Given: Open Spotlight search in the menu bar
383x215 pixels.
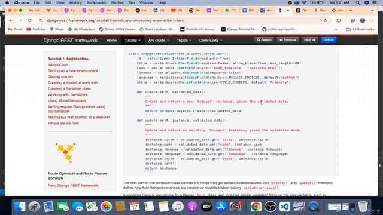Looking at the screenshot, I should click(x=358, y=2).
